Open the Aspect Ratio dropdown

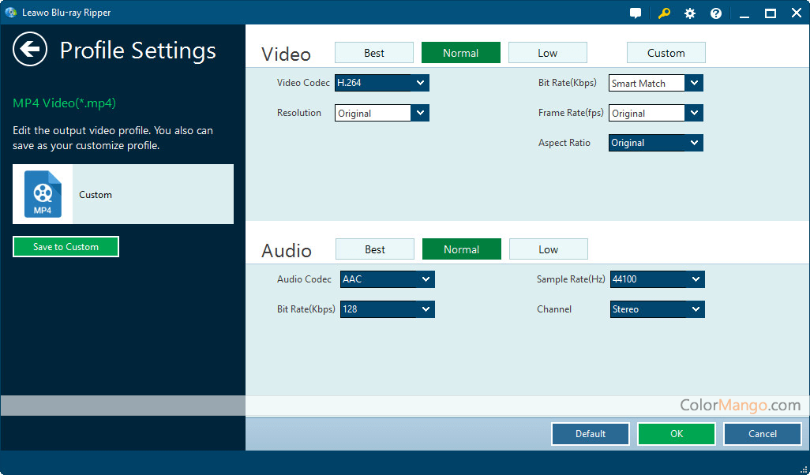click(694, 143)
